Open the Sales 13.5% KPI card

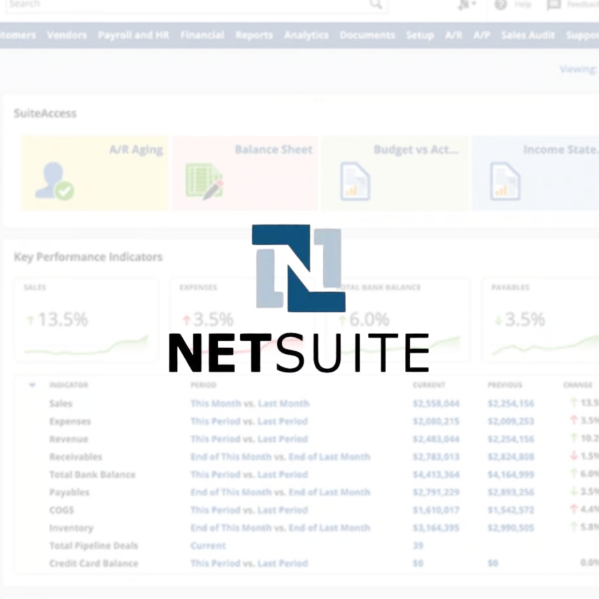click(86, 319)
